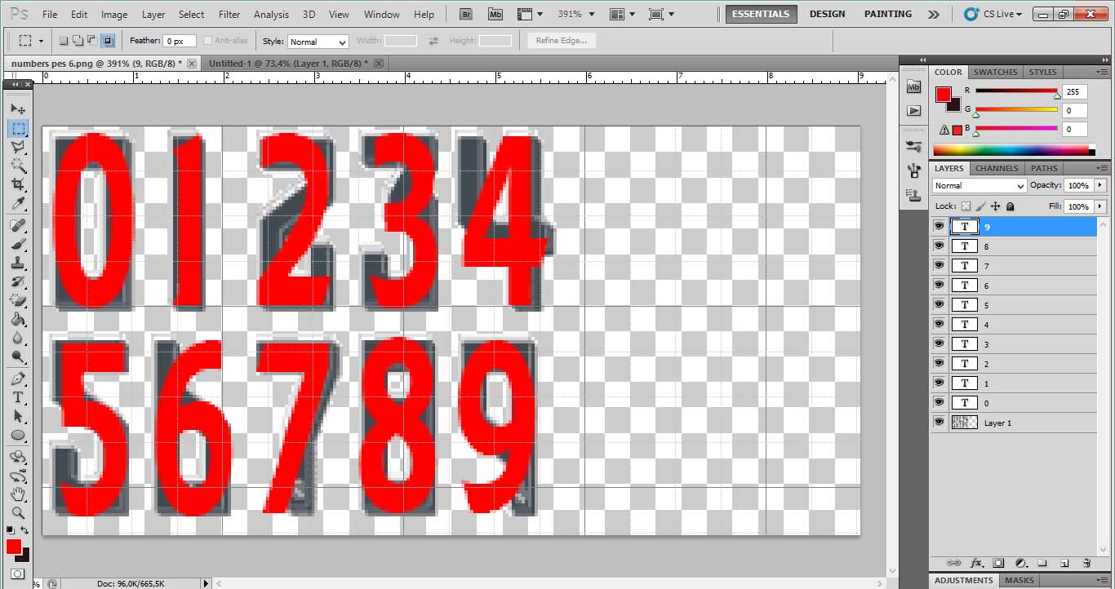Select the Horizontal Type tool

tap(18, 396)
